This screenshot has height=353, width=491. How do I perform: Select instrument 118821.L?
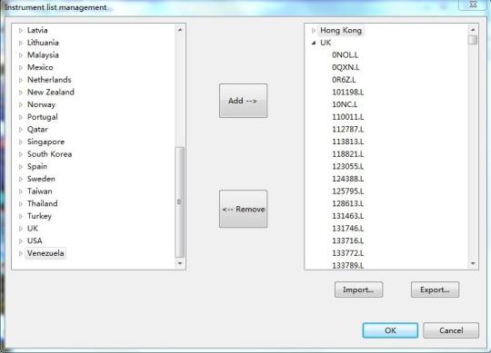pyautogui.click(x=348, y=154)
